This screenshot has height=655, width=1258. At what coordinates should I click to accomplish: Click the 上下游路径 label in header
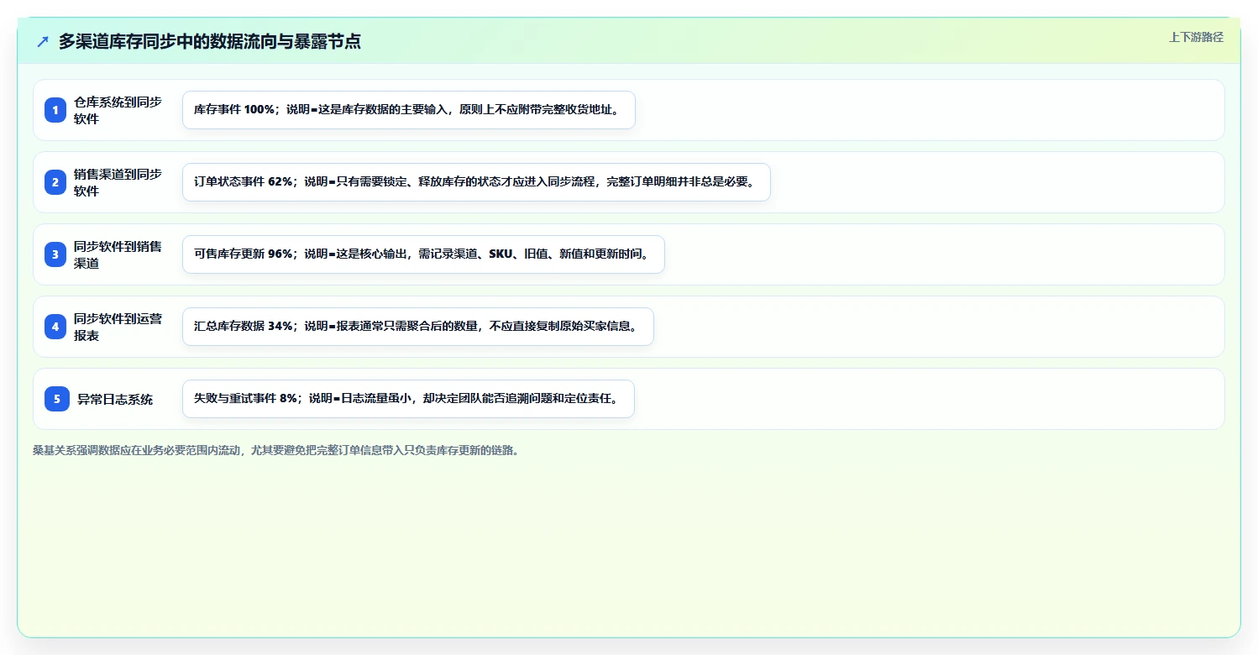1196,37
